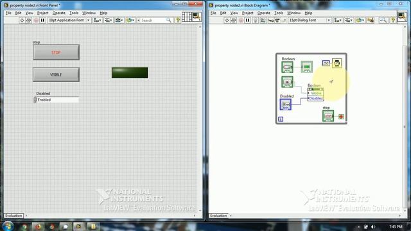Toggle Retain Wire Values button
Viewport: 411px width, 231px height.
pos(263,20)
